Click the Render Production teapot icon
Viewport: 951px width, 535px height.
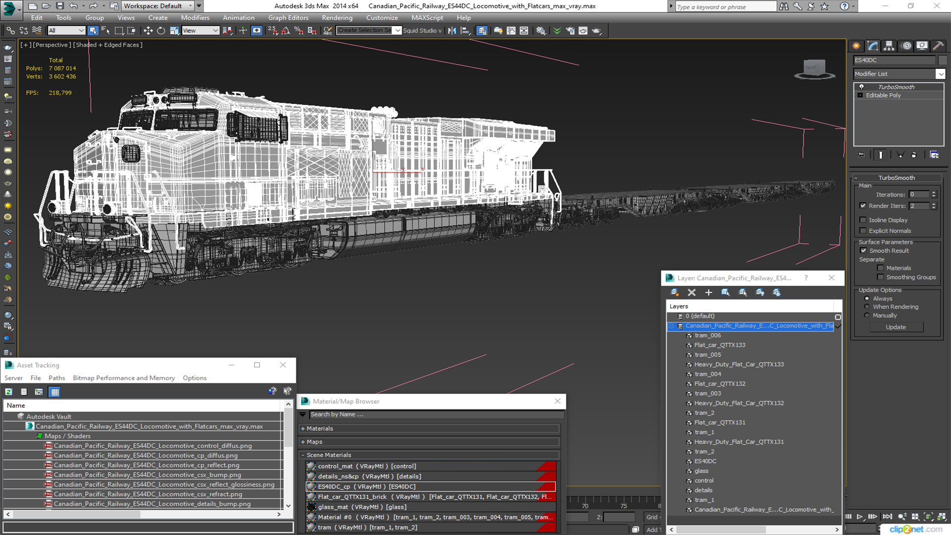click(596, 31)
